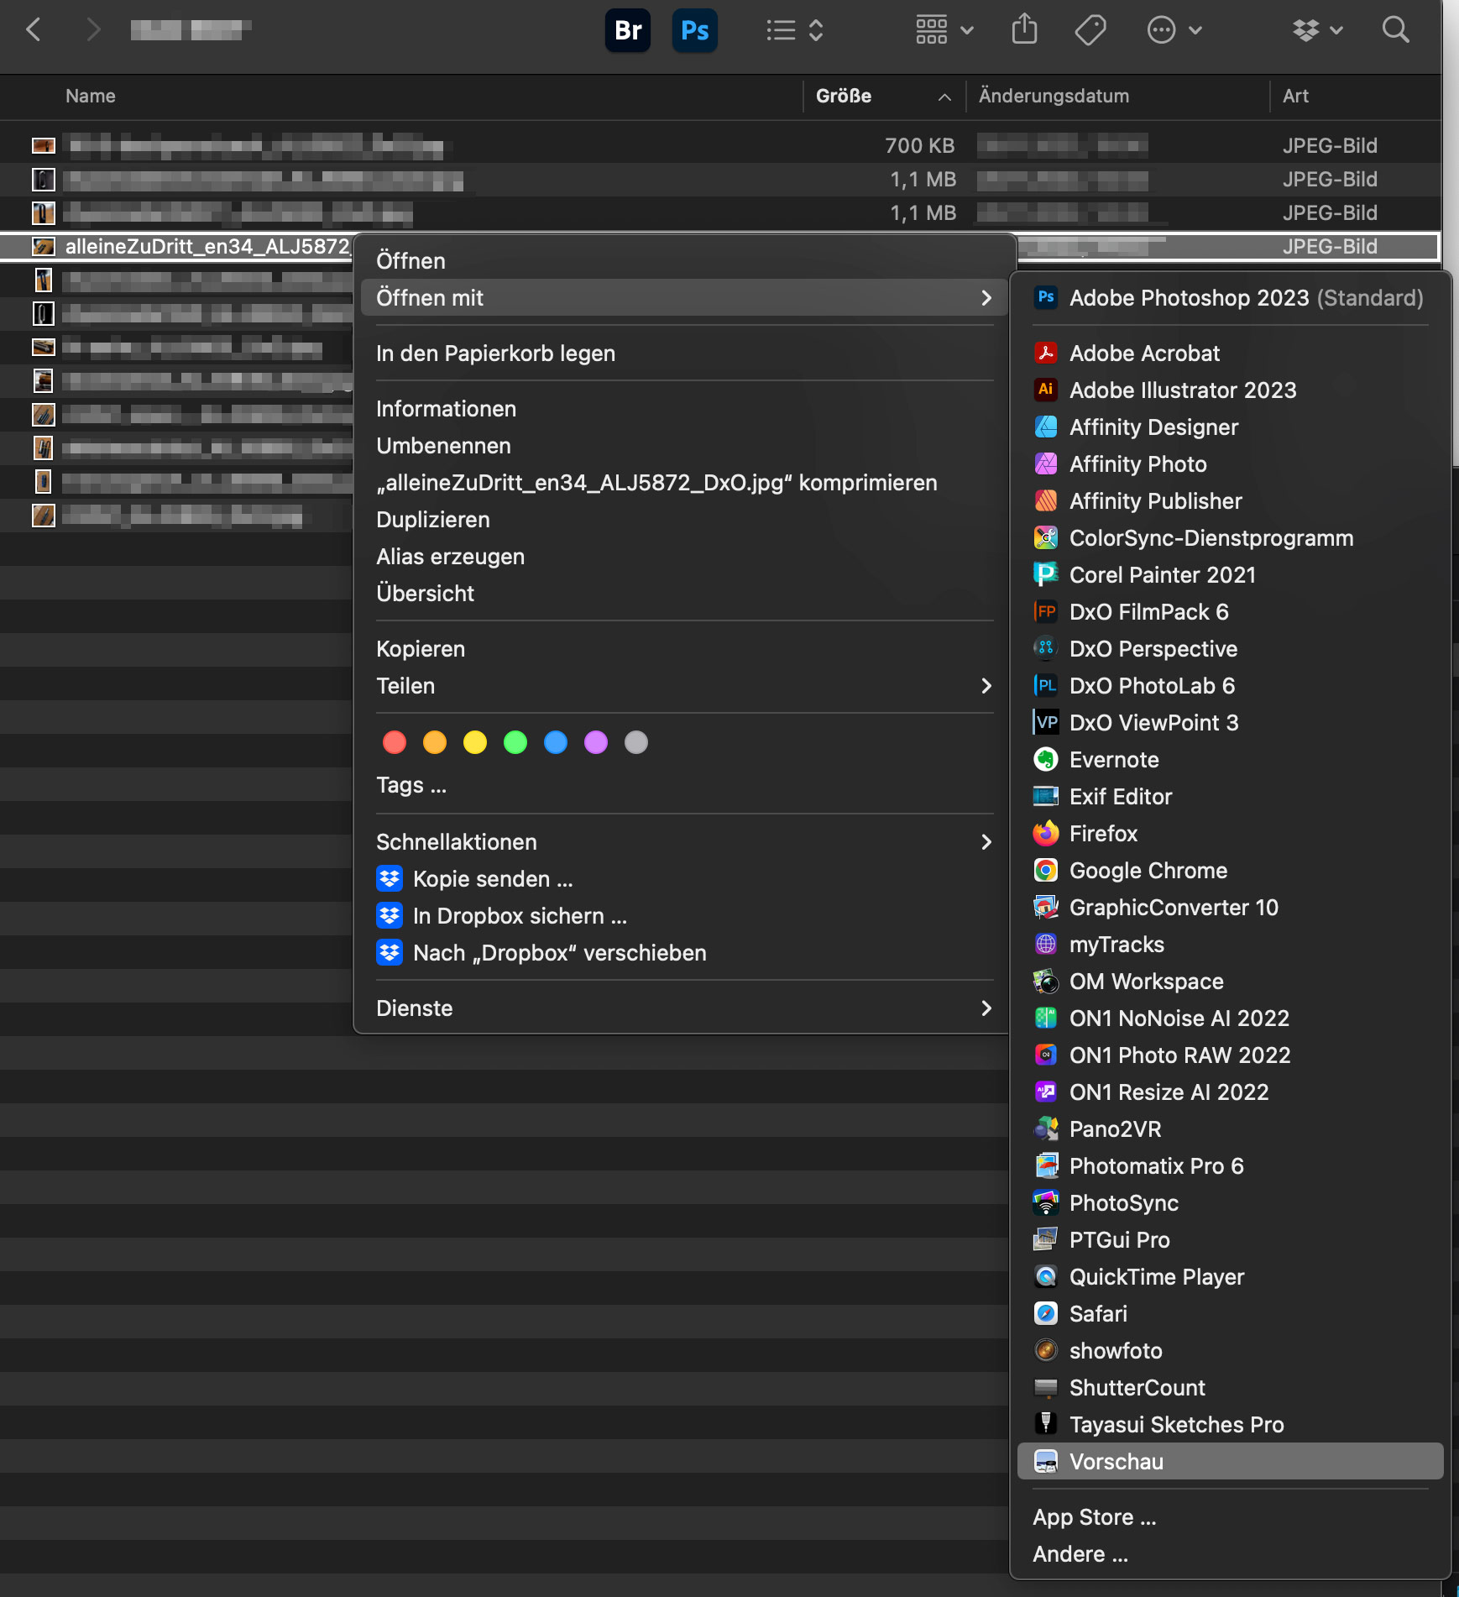Sort by Größe column header
This screenshot has width=1459, height=1597.
pos(884,97)
